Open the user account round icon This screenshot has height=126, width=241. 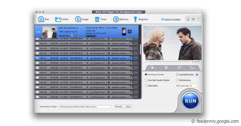click(x=188, y=19)
